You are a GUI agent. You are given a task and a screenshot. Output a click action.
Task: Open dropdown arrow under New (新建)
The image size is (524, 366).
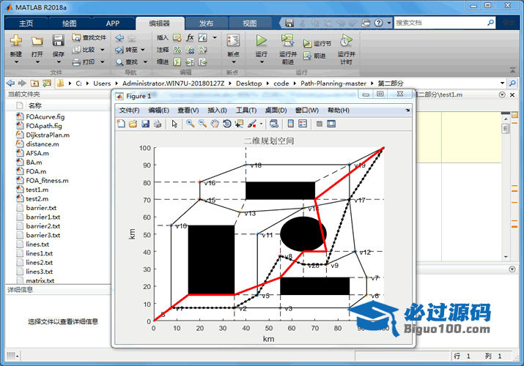point(15,62)
